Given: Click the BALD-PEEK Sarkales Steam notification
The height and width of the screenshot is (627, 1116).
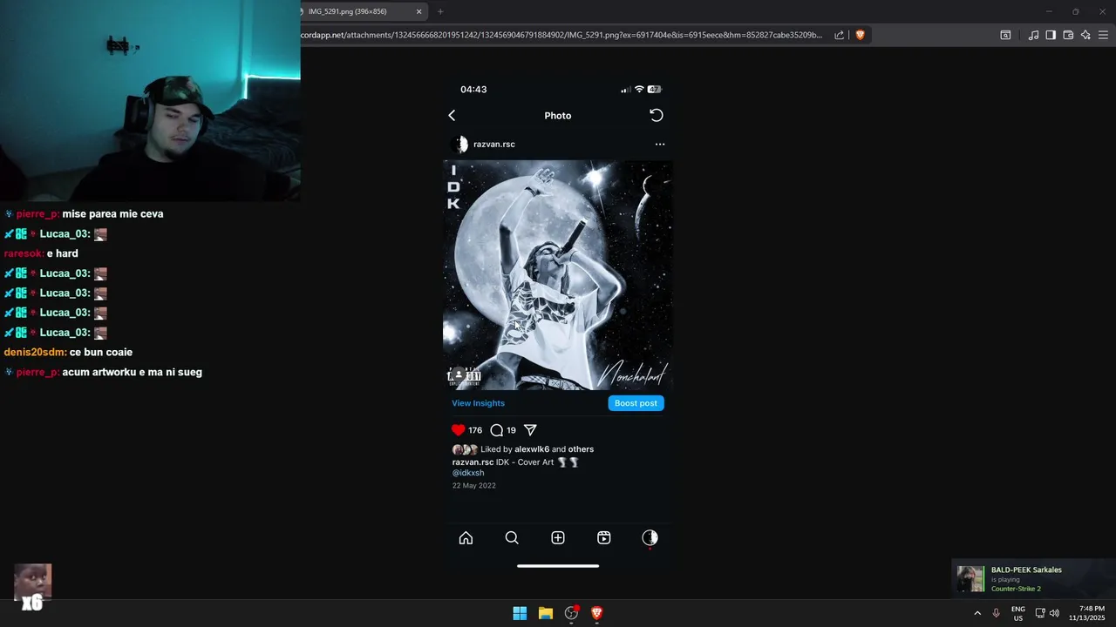Looking at the screenshot, I should click(x=1034, y=579).
